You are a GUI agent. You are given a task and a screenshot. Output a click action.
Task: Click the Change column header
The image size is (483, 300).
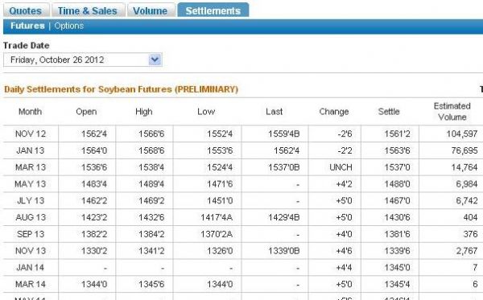click(x=334, y=111)
